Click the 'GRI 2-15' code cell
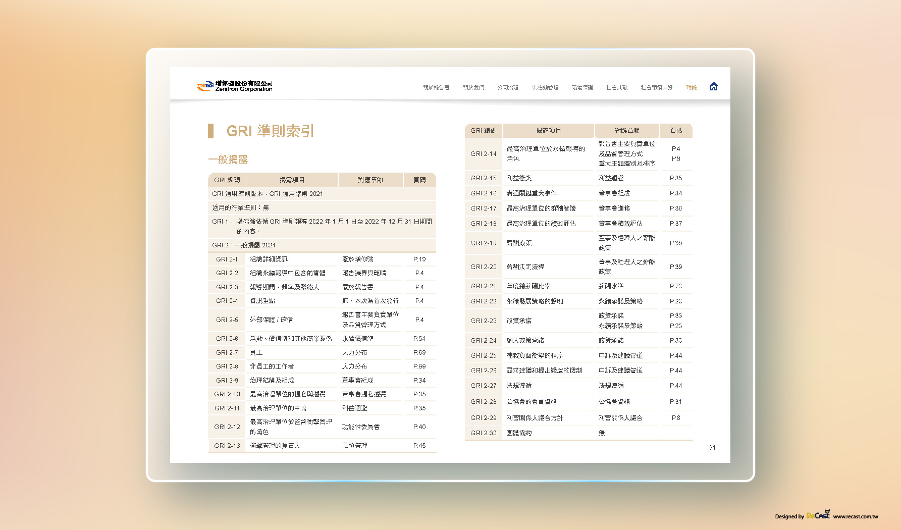The image size is (901, 530). 484,178
